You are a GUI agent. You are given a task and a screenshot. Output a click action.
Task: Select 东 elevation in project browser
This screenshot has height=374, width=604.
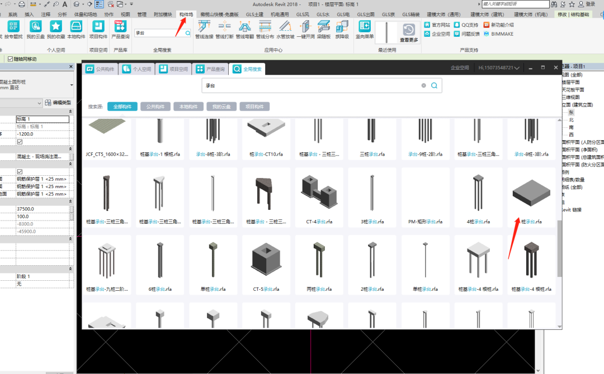pyautogui.click(x=571, y=112)
